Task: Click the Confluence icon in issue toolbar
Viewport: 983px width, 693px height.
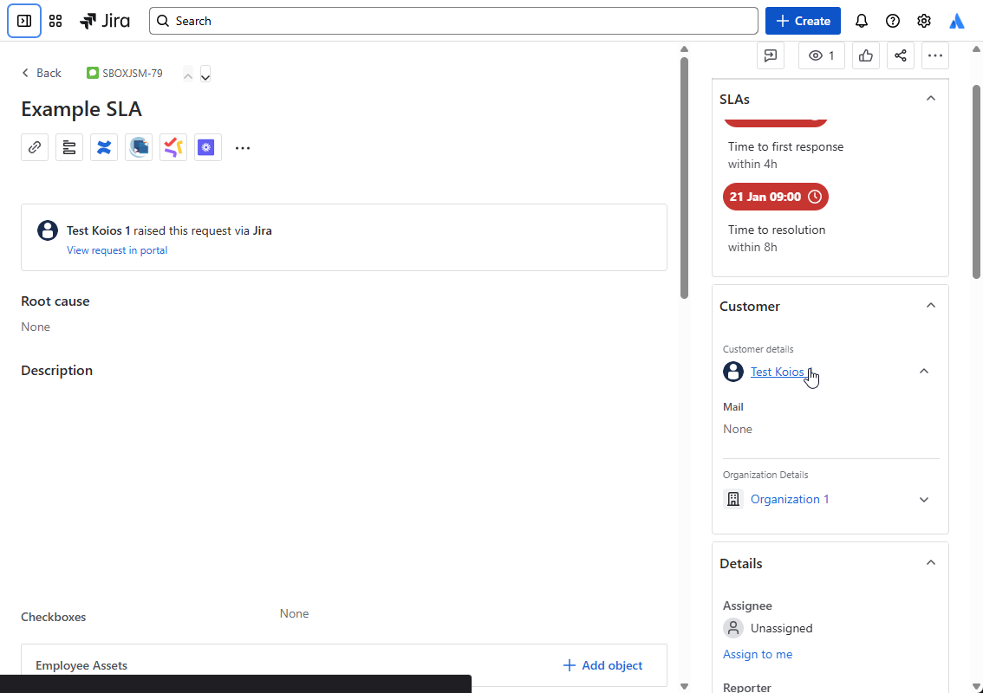Action: [x=104, y=148]
